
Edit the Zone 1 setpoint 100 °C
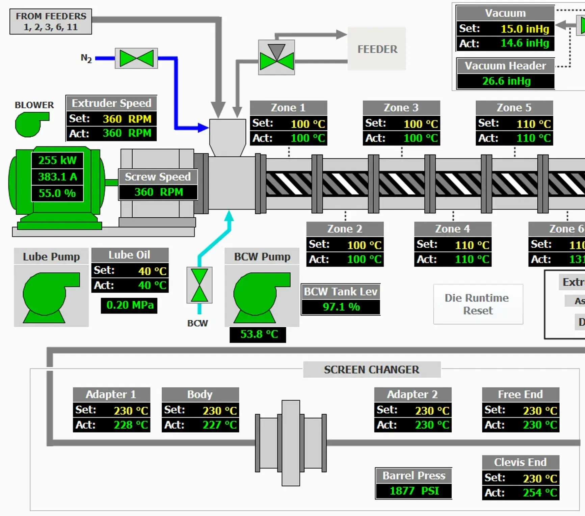pos(289,124)
